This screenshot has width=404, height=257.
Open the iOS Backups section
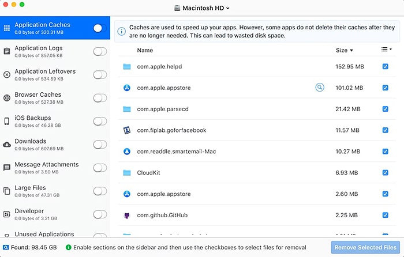55,121
